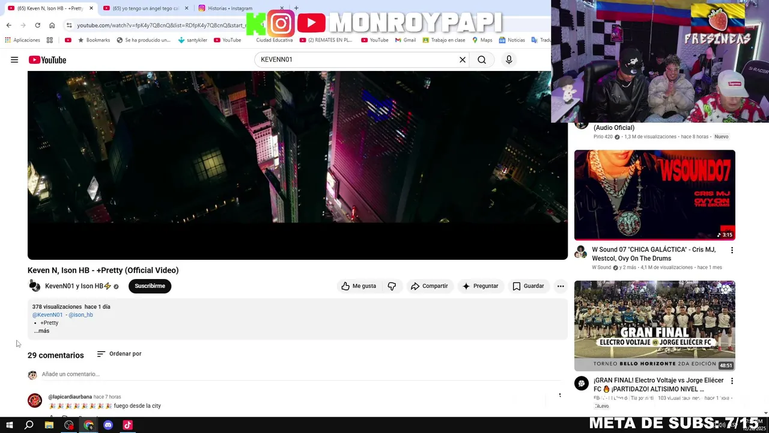Open the KevenN01 y Ison HB channel name

coord(78,286)
